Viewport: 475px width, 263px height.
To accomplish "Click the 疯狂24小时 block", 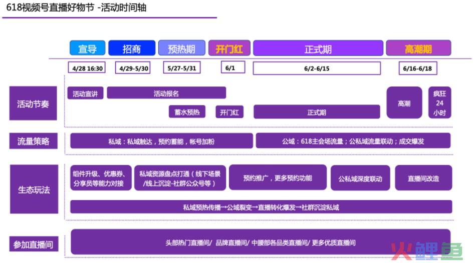I will click(439, 103).
